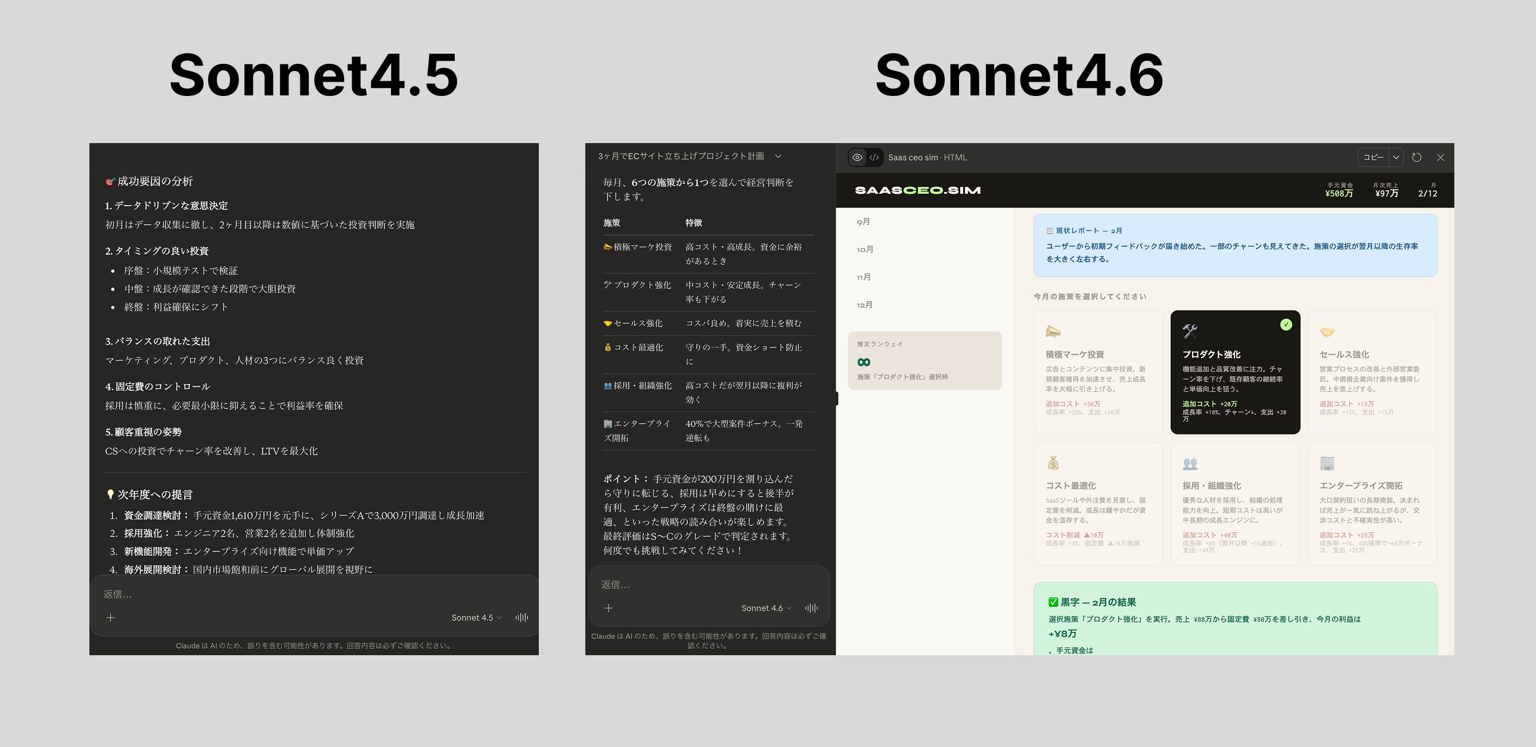Start voice input in Sonnet 4.5 chat
The height and width of the screenshot is (747, 1536).
[522, 618]
